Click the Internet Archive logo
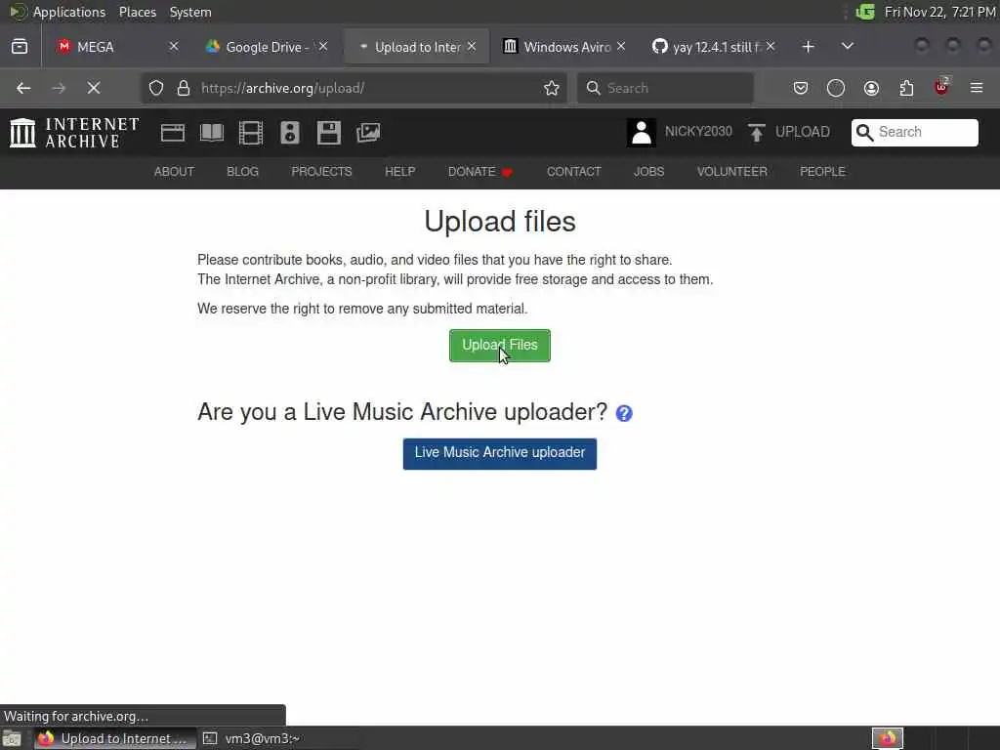 74,133
